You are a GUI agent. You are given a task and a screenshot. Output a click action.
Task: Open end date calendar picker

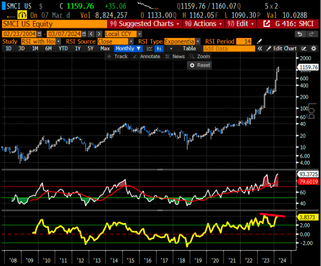84,34
